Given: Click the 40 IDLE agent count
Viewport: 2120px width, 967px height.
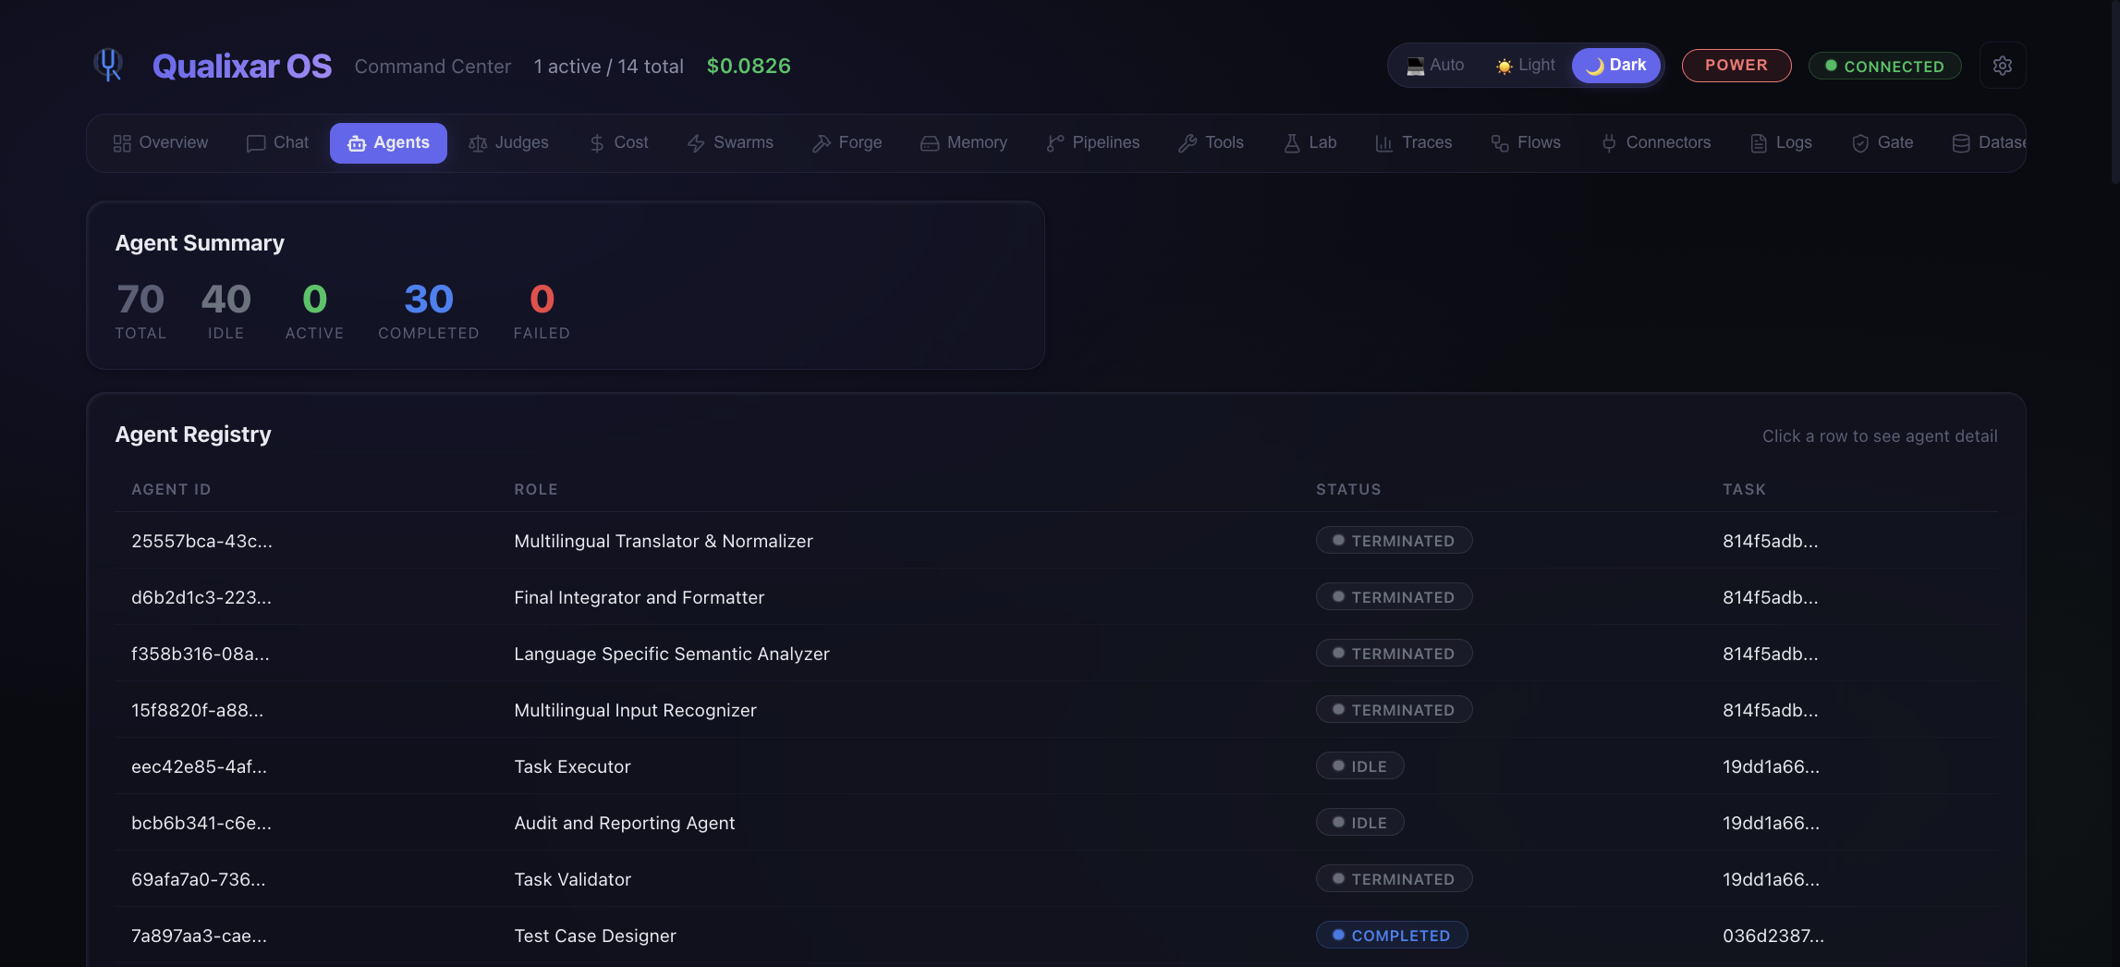Looking at the screenshot, I should (226, 312).
